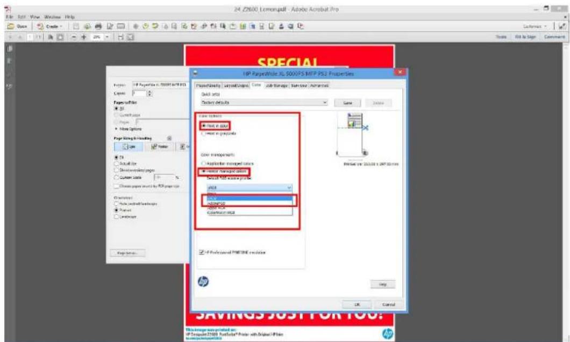Open the Printer selection dropdown in Print dialog

coord(160,85)
